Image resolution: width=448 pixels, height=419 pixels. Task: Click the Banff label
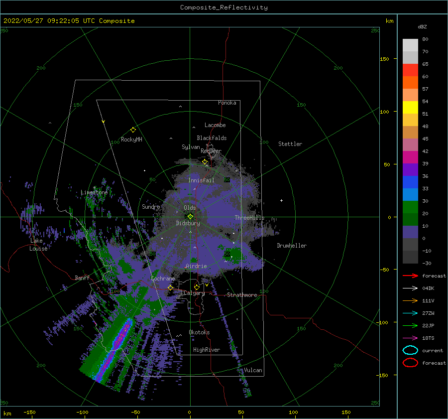[x=82, y=278]
